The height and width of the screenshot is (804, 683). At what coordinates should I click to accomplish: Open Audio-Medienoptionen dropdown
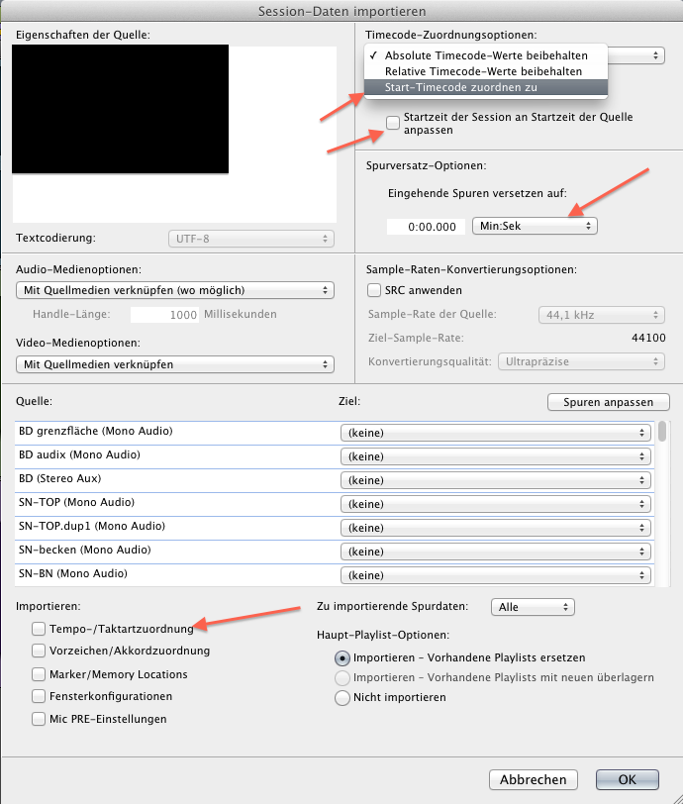(175, 290)
